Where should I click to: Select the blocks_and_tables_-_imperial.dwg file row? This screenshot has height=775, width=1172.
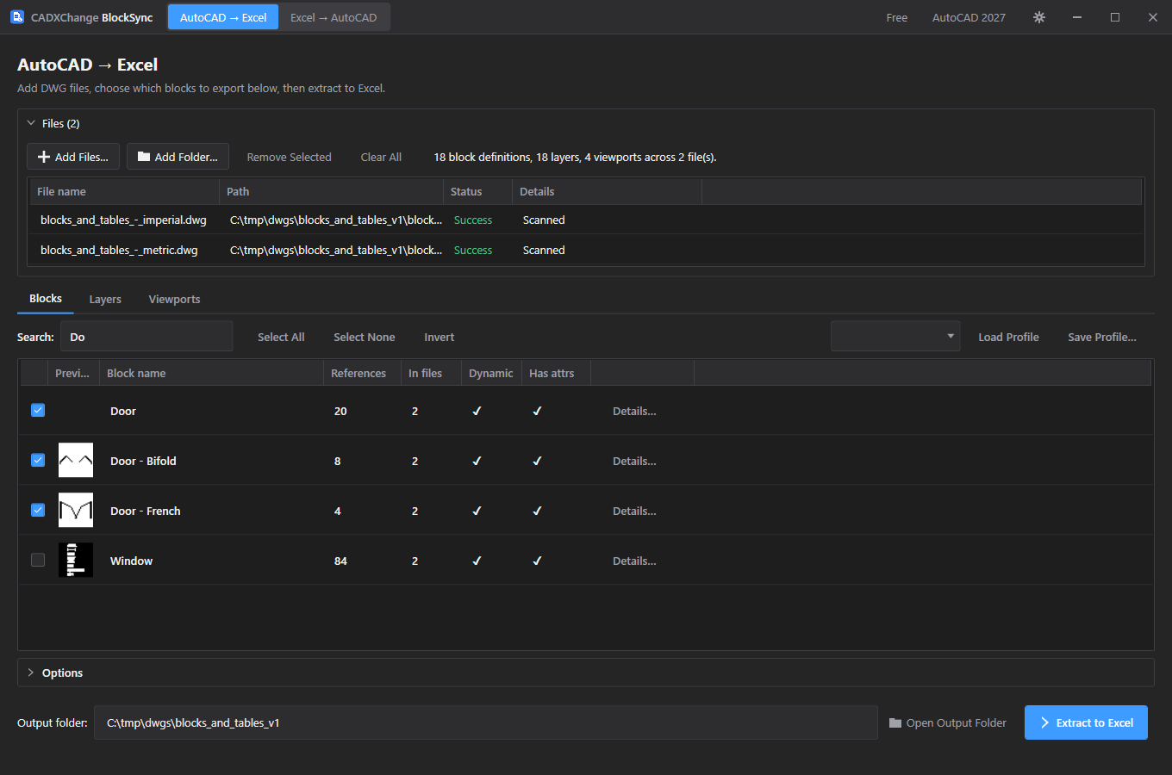click(586, 220)
